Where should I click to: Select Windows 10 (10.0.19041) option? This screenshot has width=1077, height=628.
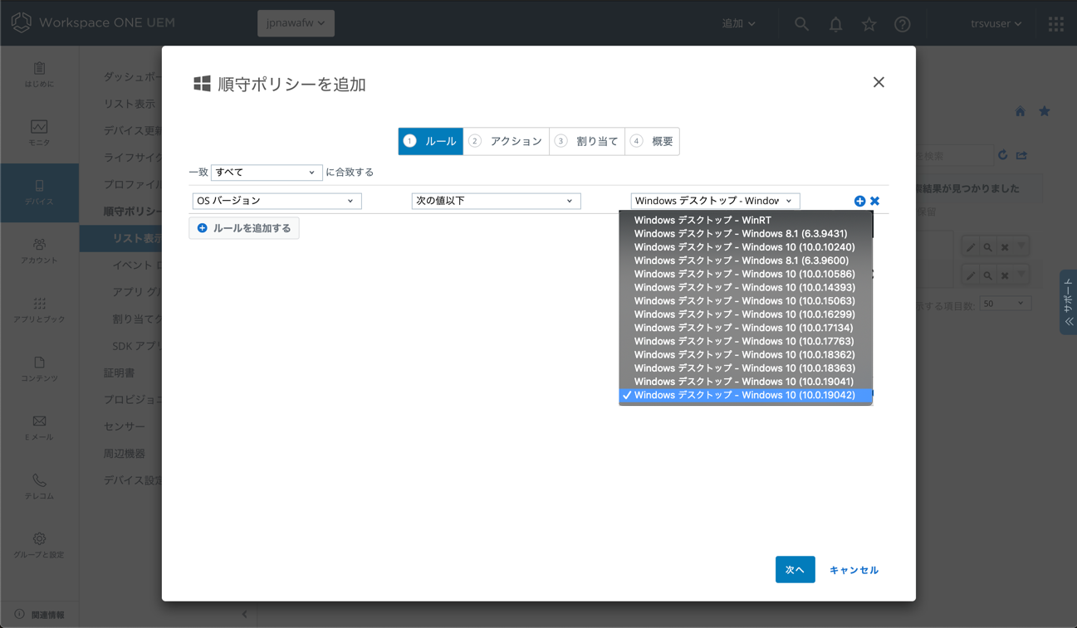point(745,382)
